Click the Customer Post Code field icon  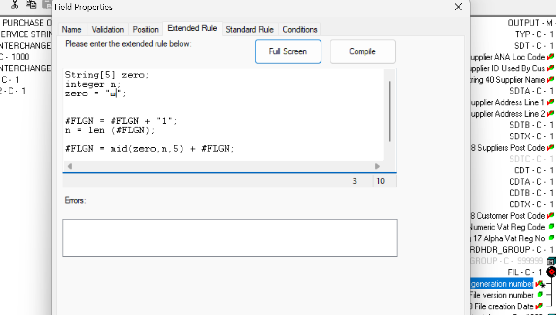coord(550,215)
